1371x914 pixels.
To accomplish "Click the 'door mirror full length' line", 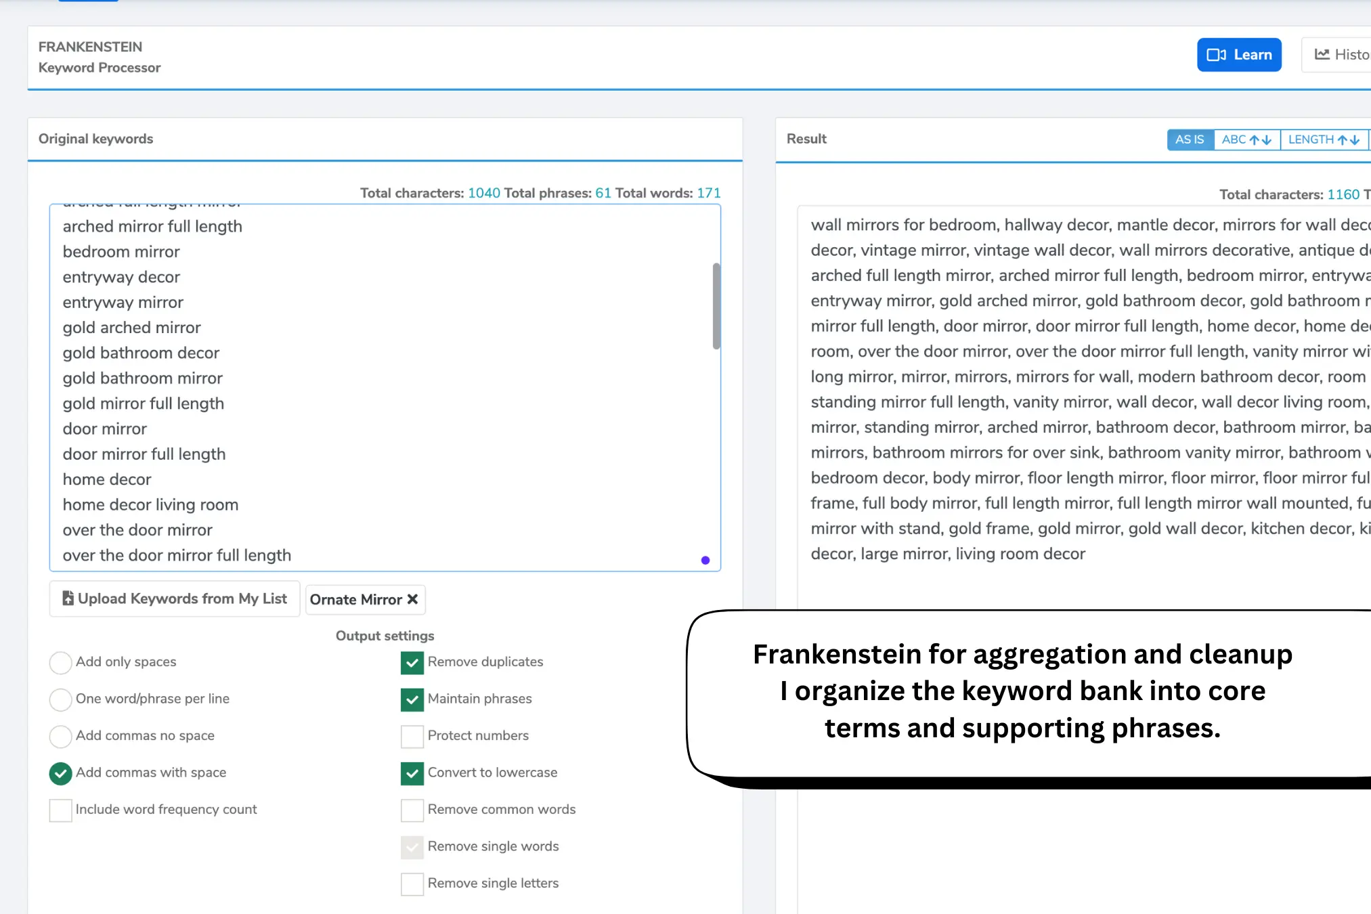I will click(144, 454).
